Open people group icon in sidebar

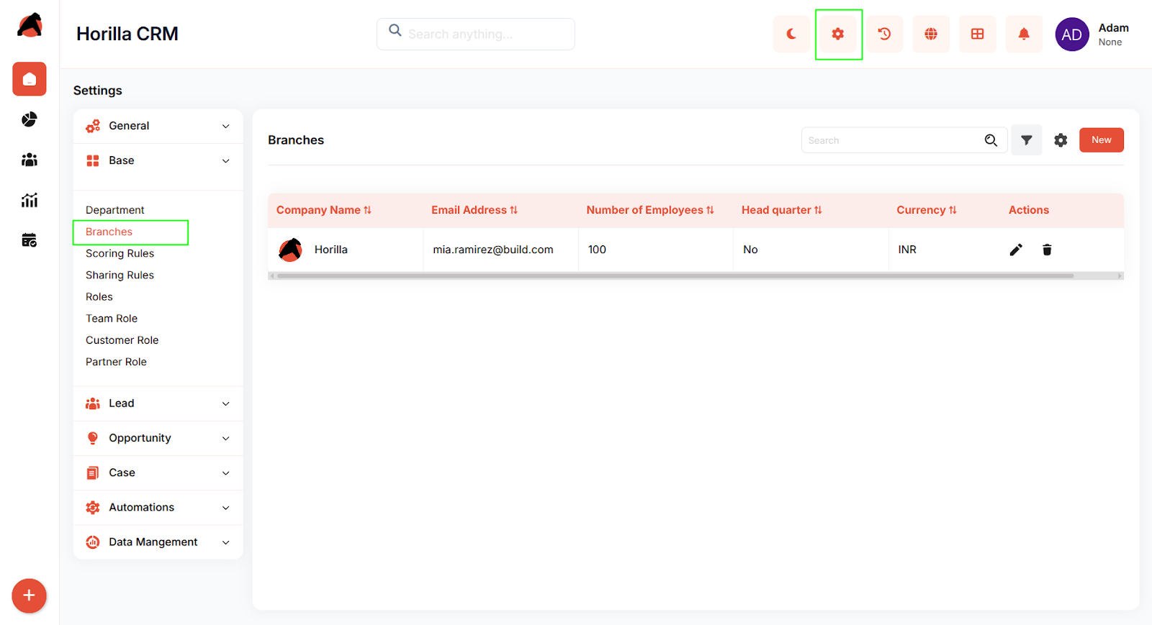tap(30, 160)
